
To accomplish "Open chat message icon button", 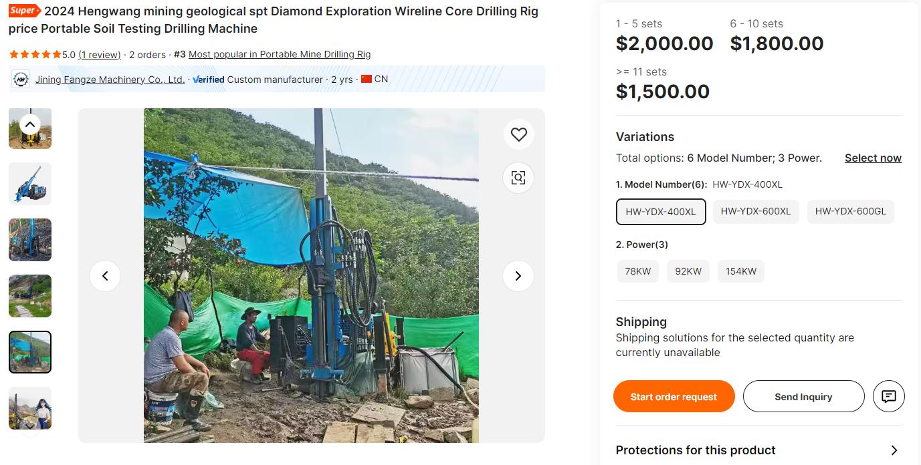I will pos(888,396).
